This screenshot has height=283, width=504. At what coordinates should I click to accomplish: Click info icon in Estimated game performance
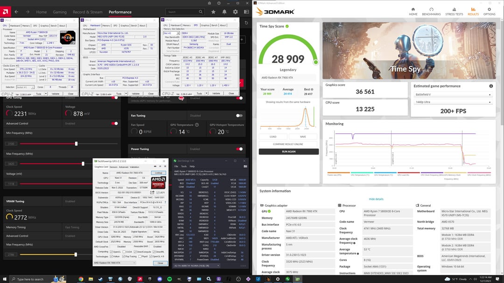[491, 86]
